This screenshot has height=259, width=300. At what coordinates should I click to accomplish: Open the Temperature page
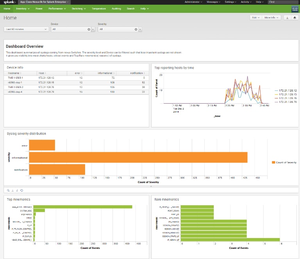99,9
